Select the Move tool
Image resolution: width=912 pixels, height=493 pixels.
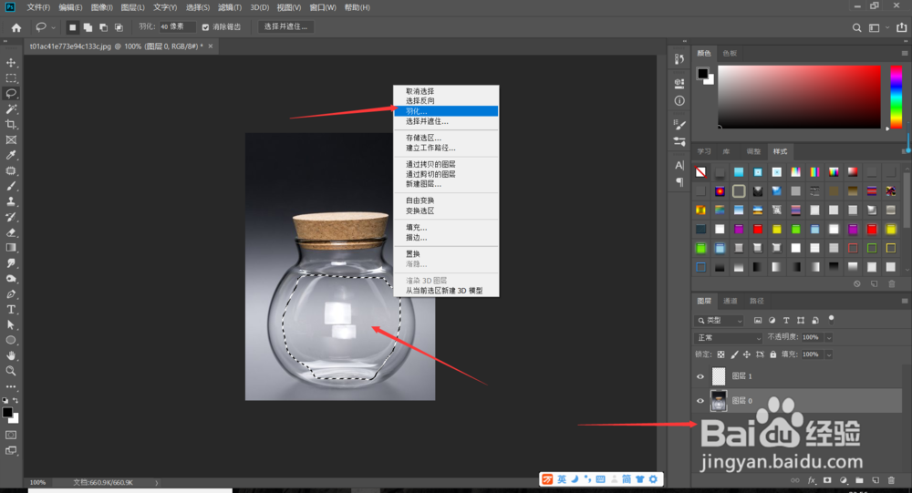pyautogui.click(x=11, y=62)
